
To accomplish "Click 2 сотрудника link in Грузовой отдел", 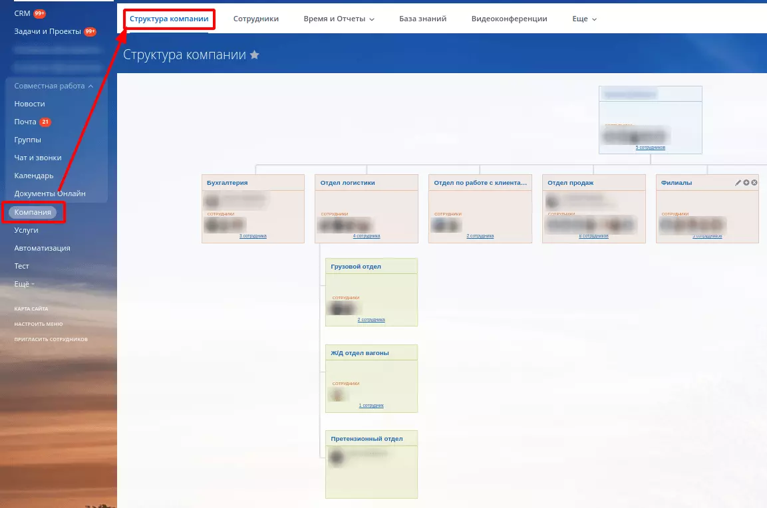I will (371, 320).
